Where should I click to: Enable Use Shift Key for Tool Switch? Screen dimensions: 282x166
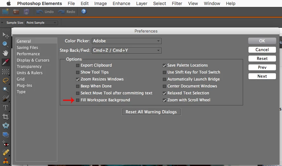[x=164, y=72]
